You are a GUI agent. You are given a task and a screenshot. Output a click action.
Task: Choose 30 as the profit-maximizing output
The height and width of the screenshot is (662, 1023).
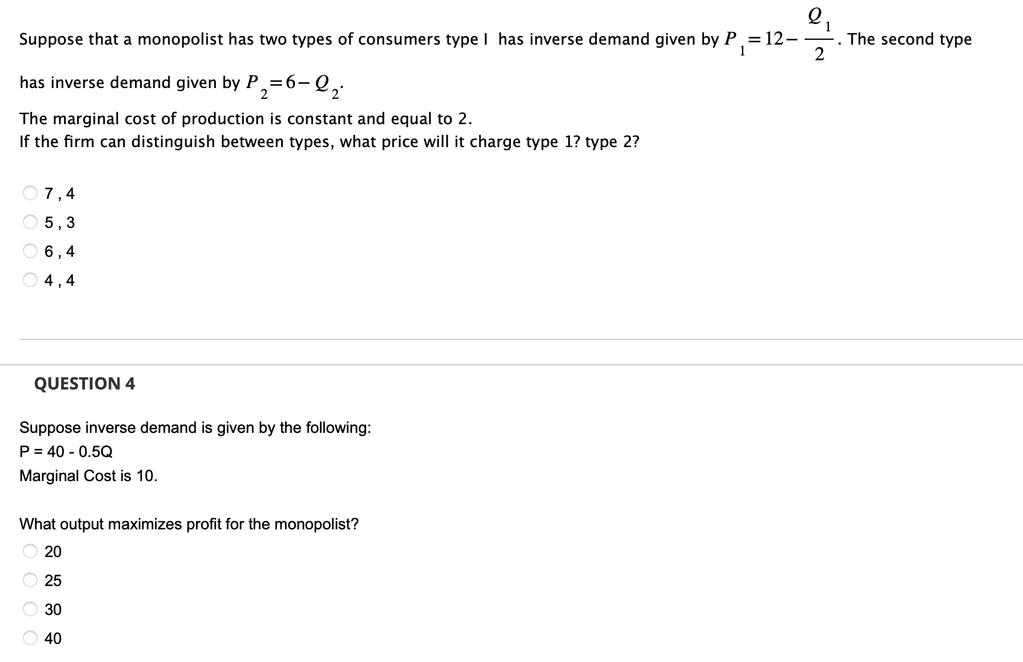[30, 609]
